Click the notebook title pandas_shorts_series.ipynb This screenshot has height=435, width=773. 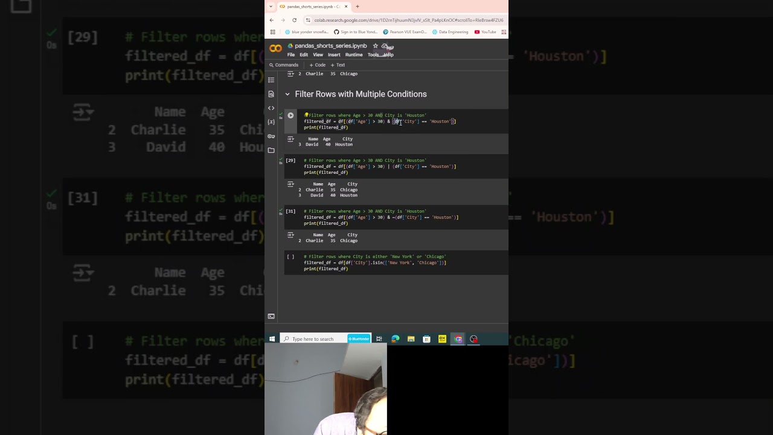(330, 46)
